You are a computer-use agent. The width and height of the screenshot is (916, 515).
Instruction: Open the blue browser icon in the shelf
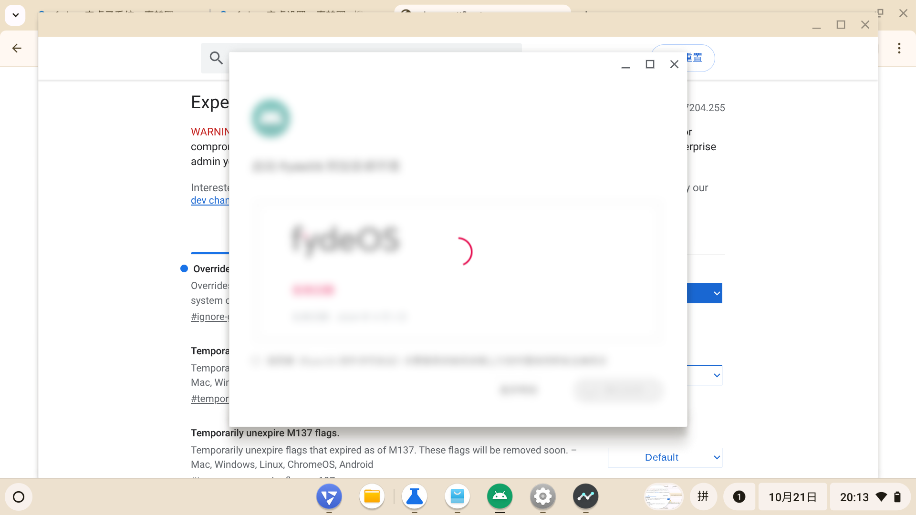point(329,497)
